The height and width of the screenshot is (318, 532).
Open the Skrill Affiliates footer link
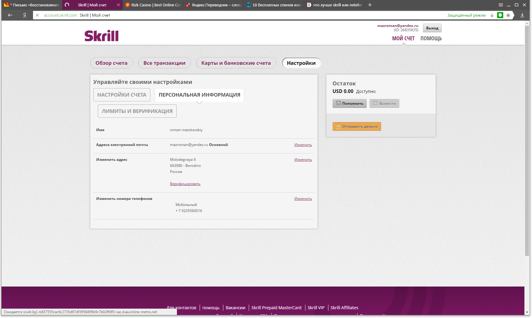click(x=344, y=308)
